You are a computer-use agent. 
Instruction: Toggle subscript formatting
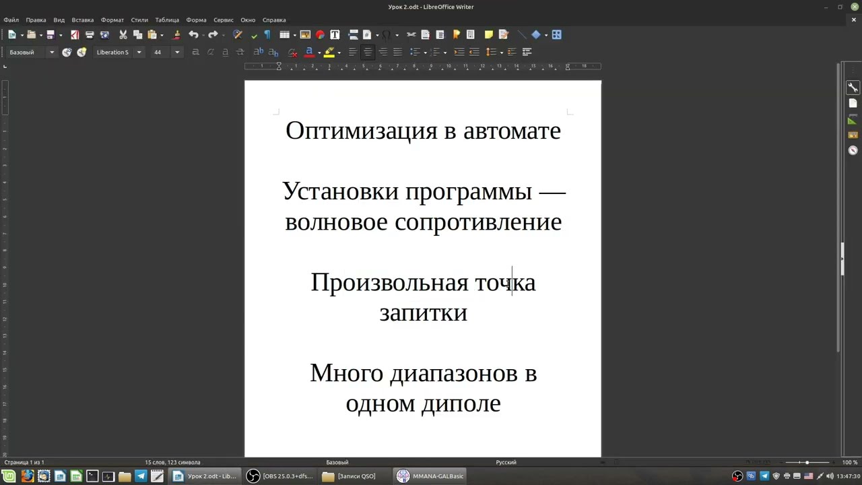point(273,52)
